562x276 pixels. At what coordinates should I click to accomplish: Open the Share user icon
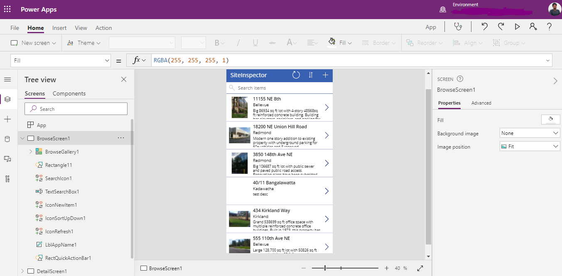coord(533,27)
